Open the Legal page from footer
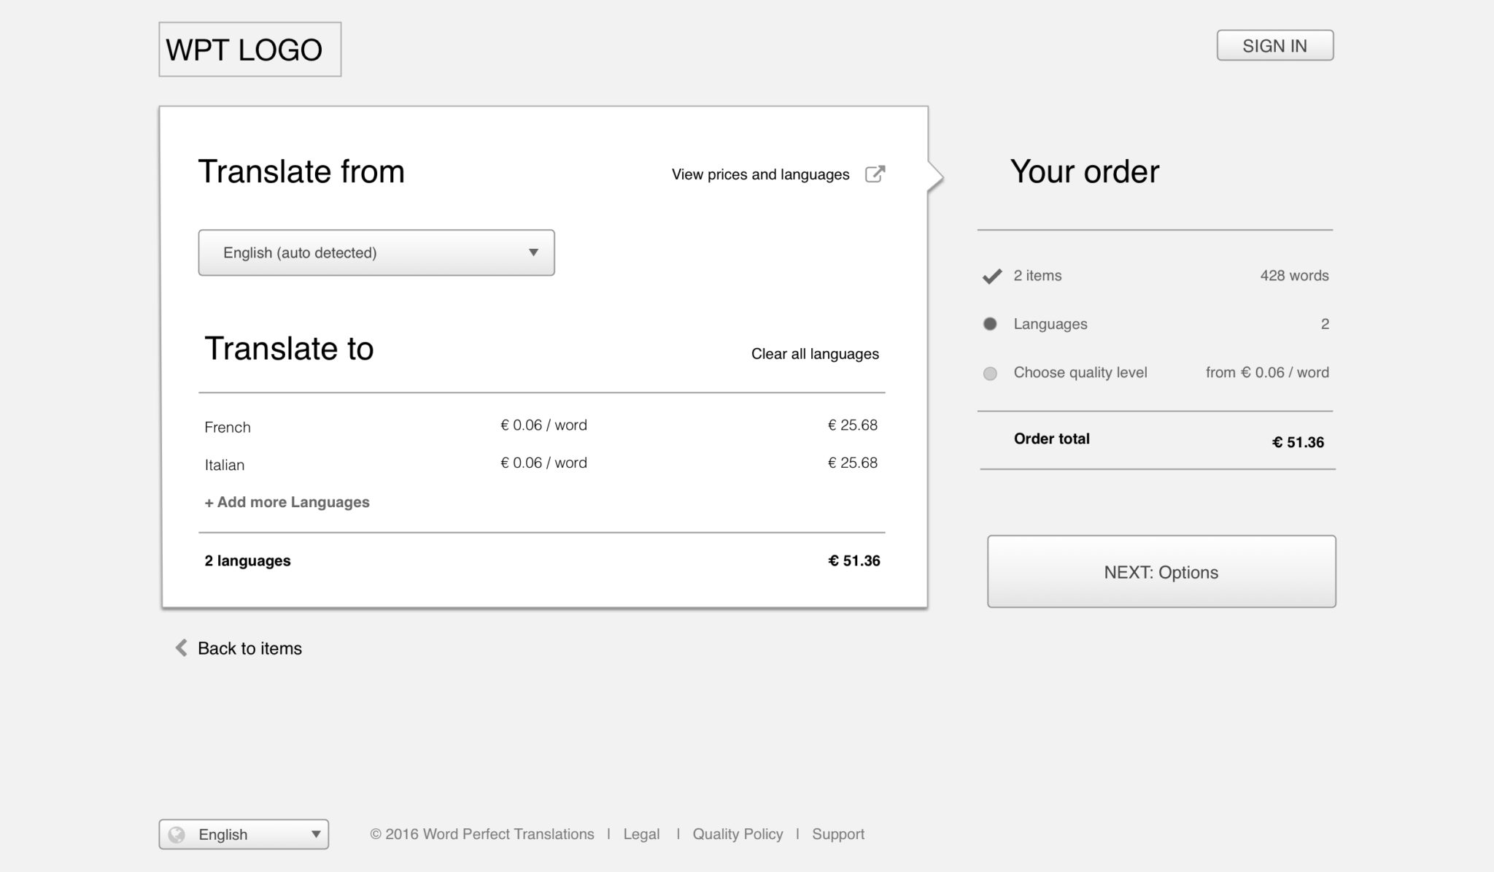 click(x=641, y=833)
